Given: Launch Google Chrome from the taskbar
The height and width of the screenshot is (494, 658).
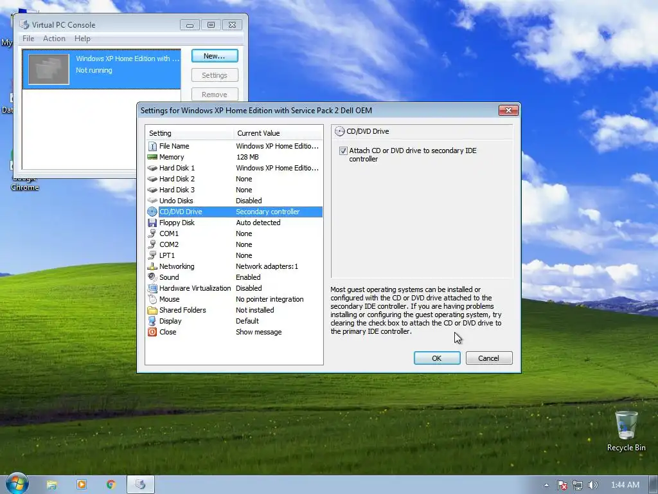Looking at the screenshot, I should pyautogui.click(x=111, y=485).
